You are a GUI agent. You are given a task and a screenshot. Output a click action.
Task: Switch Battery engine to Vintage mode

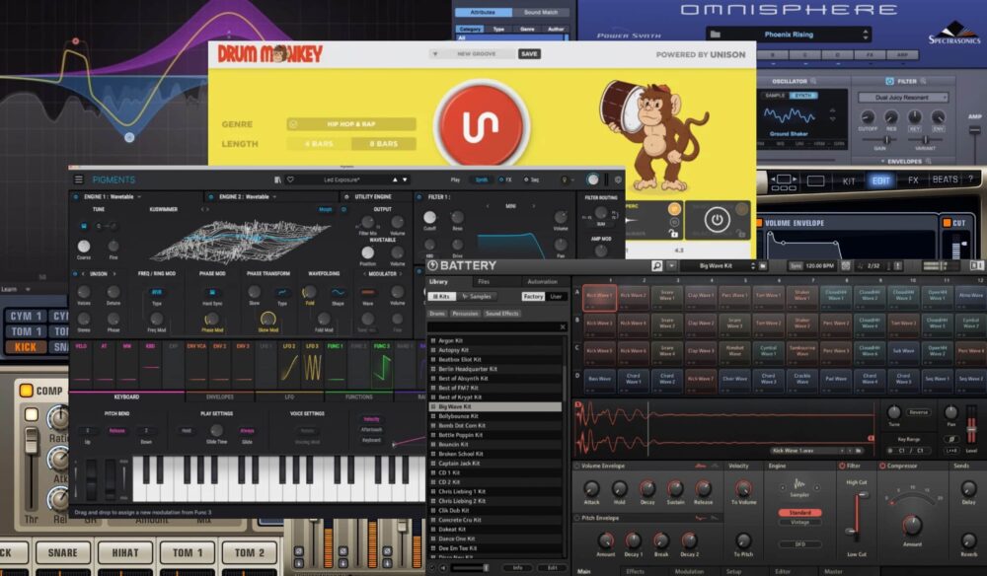[799, 523]
